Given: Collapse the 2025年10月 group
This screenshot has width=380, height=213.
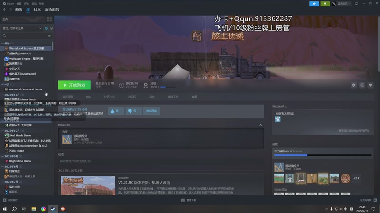Looking at the screenshot, I should [2, 131].
